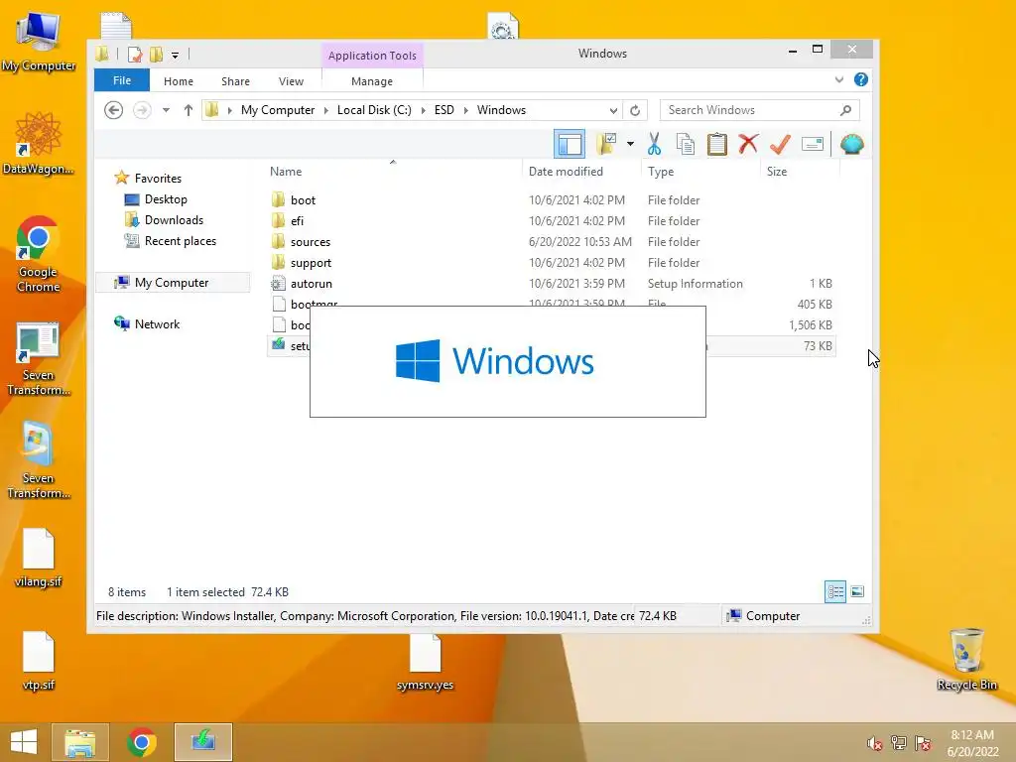This screenshot has height=762, width=1016.
Task: Click Local Disk (C:) breadcrumb
Action: tap(374, 110)
